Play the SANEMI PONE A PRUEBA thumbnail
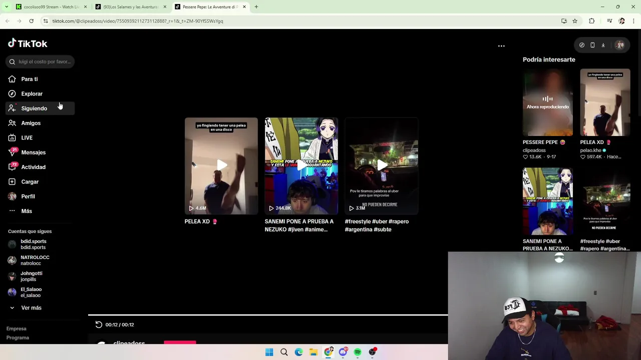641x360 pixels. 301,165
